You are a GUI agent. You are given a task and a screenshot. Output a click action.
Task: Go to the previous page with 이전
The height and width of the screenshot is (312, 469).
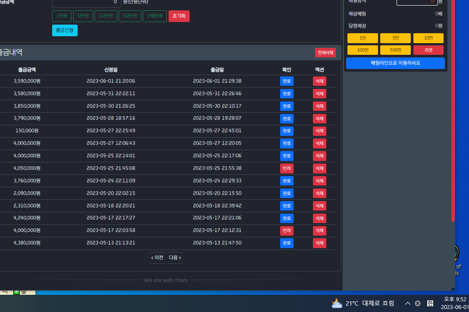click(x=157, y=258)
